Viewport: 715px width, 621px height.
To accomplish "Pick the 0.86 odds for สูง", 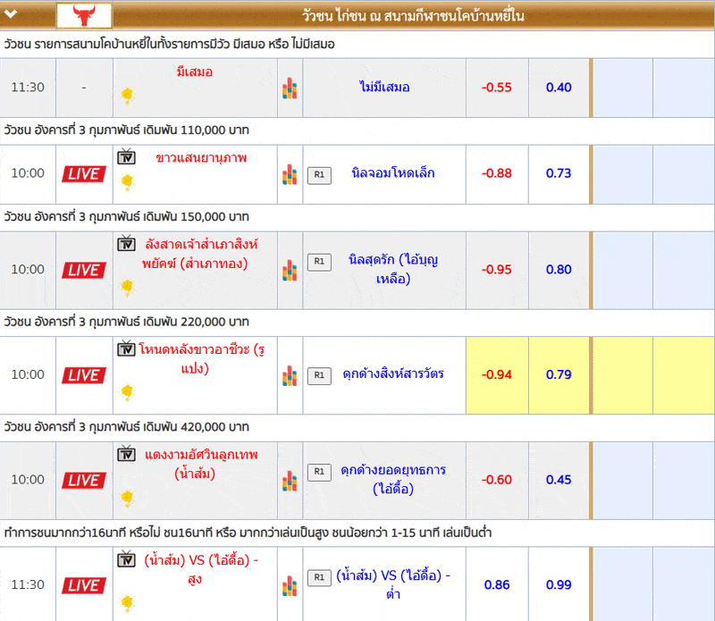I will (497, 584).
